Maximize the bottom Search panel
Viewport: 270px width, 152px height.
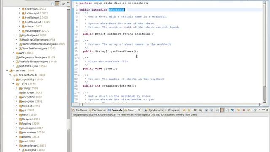(x=267, y=110)
